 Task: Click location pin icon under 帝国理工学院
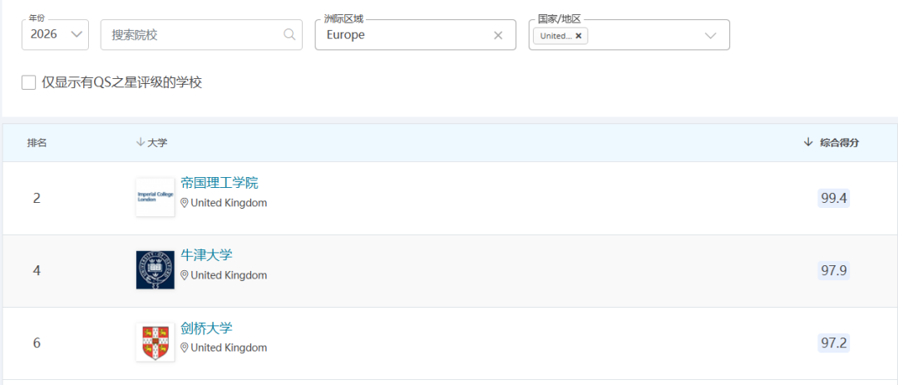[x=185, y=203]
